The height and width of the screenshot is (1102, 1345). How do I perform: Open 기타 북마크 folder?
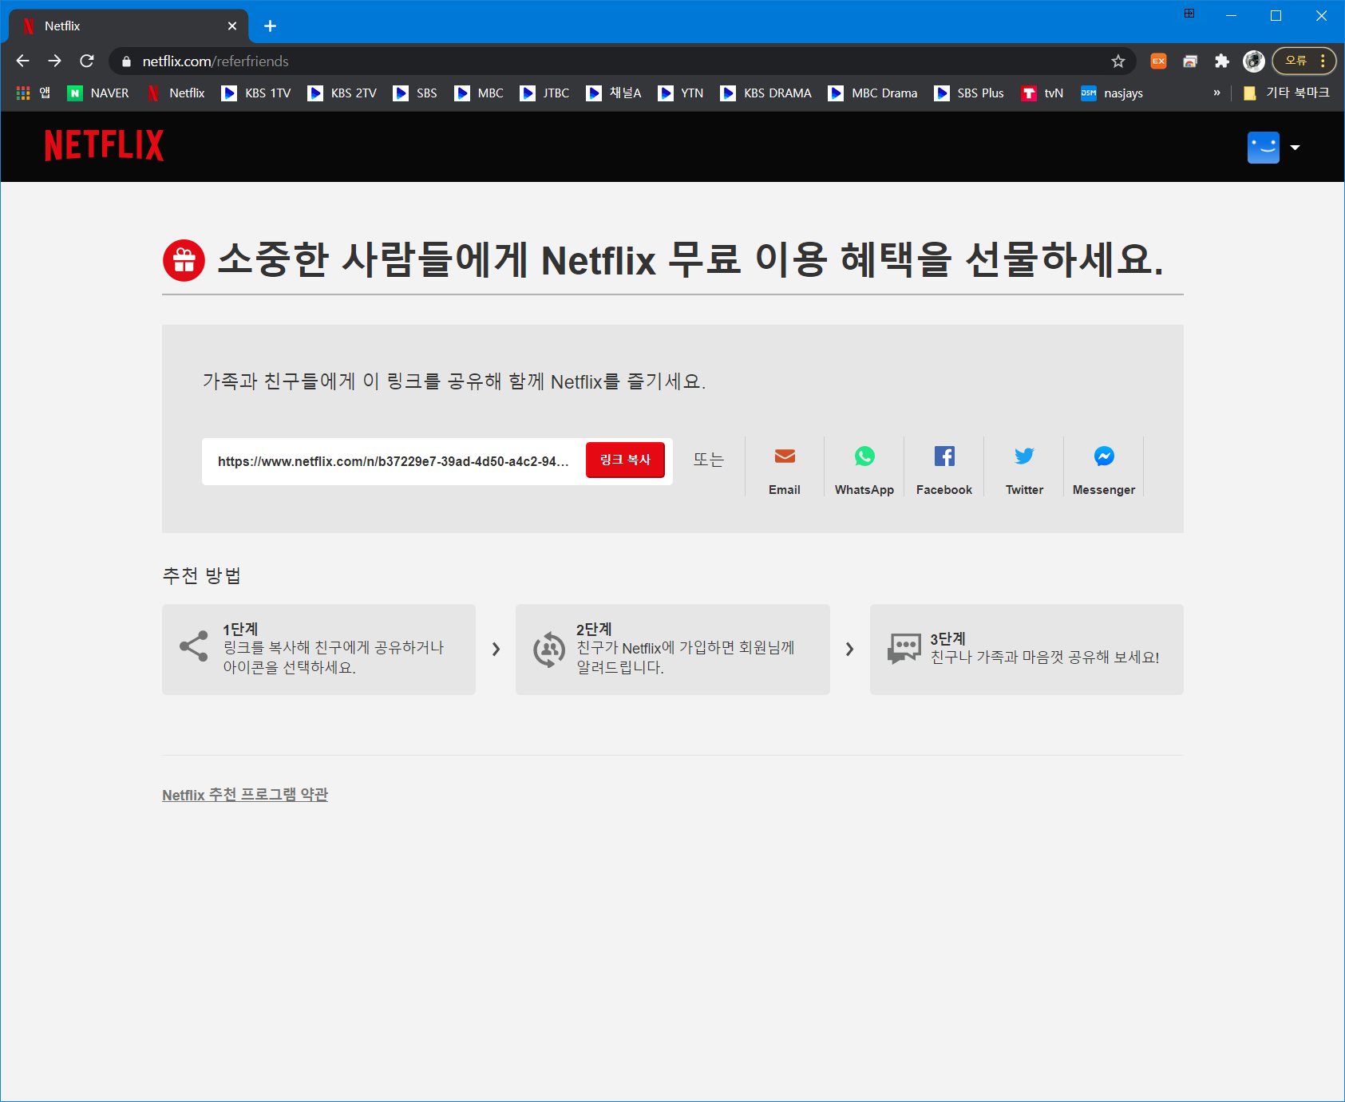tap(1286, 93)
